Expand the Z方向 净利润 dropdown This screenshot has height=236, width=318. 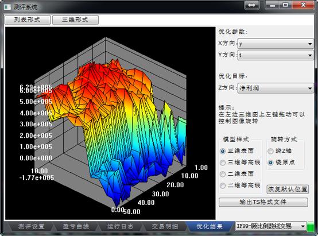point(276,88)
